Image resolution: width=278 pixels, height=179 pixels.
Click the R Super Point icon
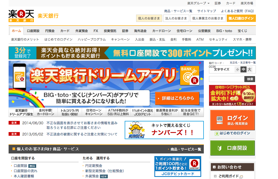194,164
